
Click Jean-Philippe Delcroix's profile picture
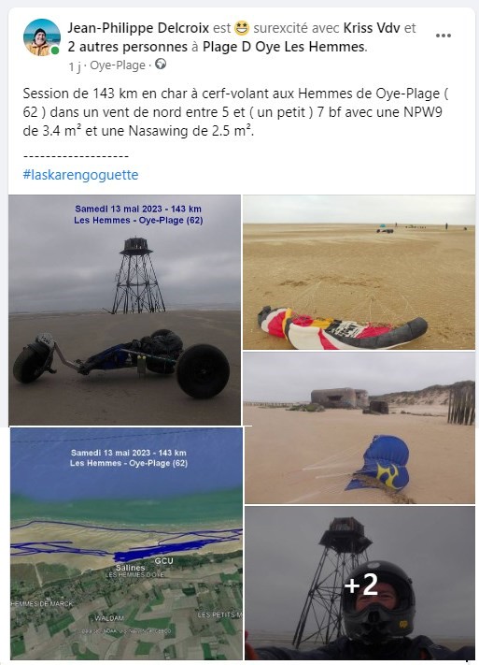pos(41,37)
